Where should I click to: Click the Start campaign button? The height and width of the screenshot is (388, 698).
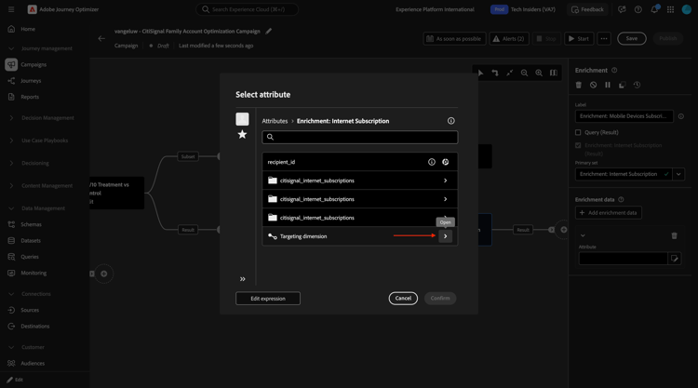tap(579, 39)
